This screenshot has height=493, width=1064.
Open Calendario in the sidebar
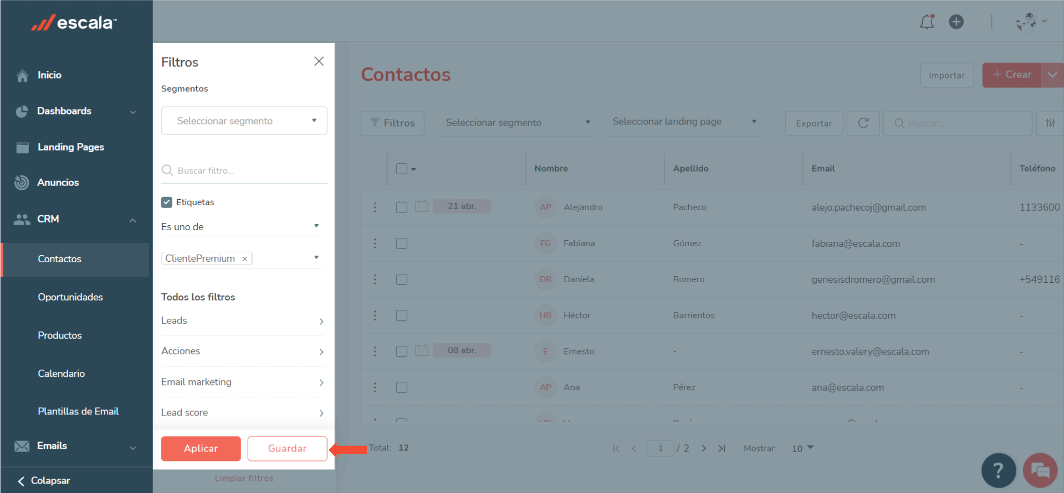[62, 373]
